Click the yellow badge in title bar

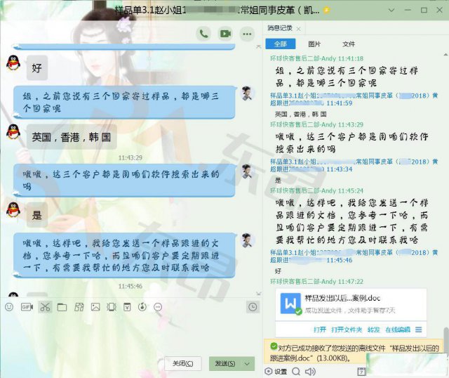point(326,11)
